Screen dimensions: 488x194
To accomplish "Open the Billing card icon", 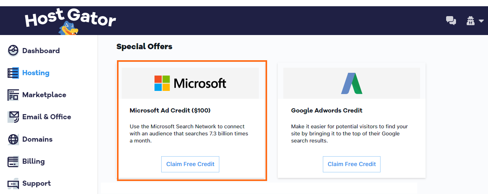I will coord(13,161).
